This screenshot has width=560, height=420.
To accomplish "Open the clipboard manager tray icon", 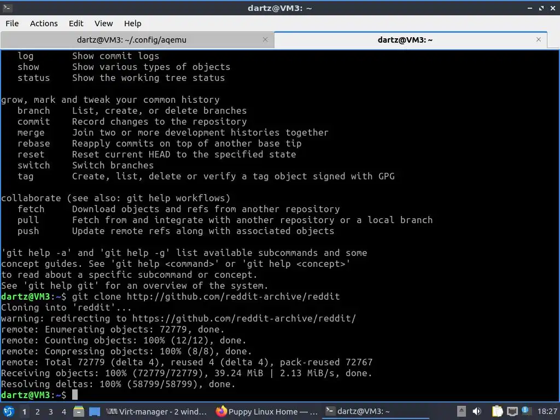I will 497,411.
